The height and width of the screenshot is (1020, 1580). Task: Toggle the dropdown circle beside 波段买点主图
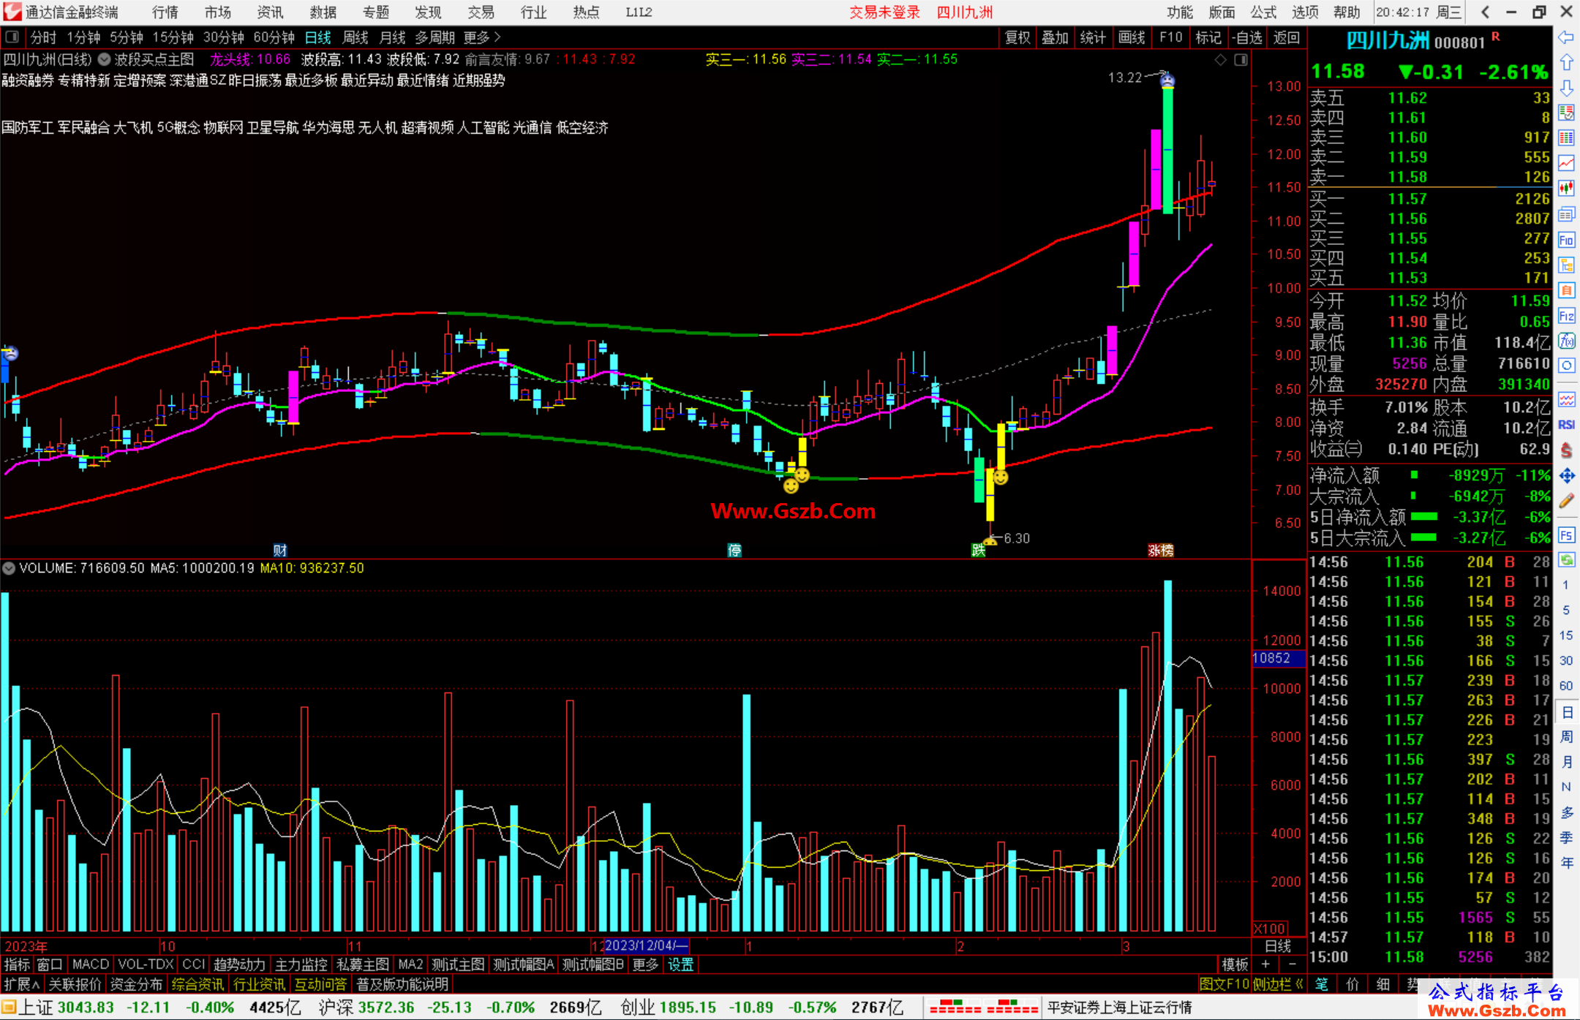coord(104,59)
